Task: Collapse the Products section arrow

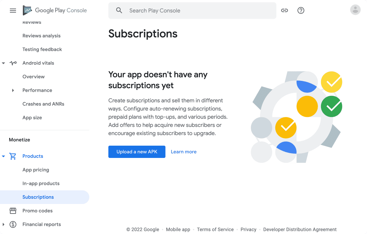Action: point(3,156)
